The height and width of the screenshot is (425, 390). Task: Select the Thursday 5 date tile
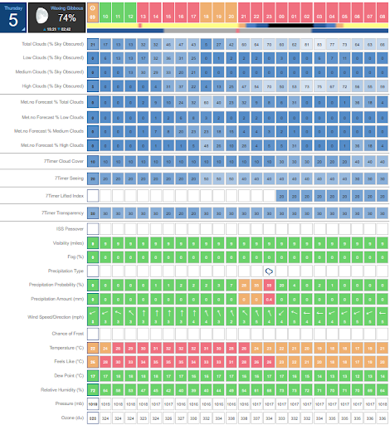[x=13, y=17]
